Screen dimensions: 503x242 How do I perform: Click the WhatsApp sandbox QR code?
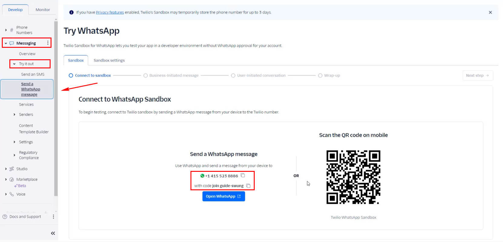pos(353,177)
